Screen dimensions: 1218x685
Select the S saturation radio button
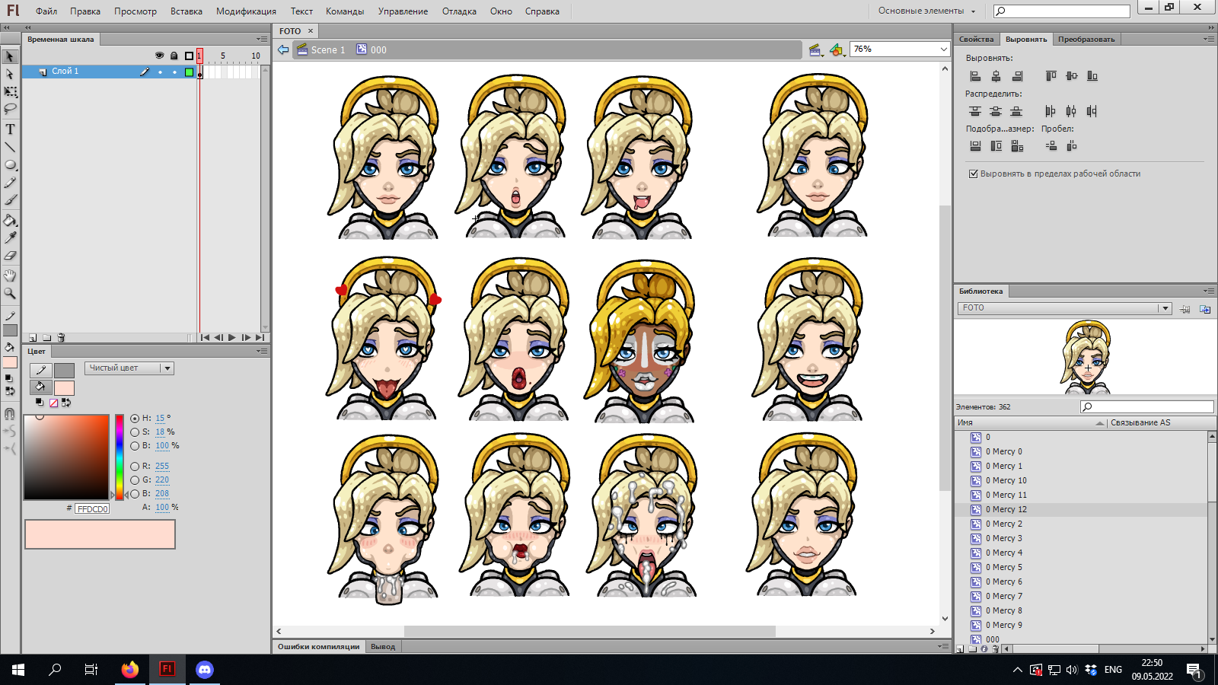tap(135, 432)
